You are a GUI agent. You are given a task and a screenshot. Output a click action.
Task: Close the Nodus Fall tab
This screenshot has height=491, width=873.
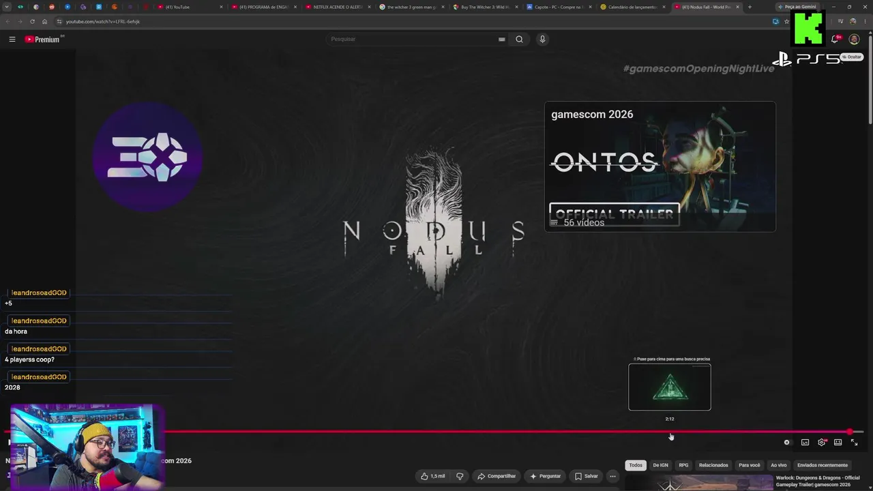(737, 7)
